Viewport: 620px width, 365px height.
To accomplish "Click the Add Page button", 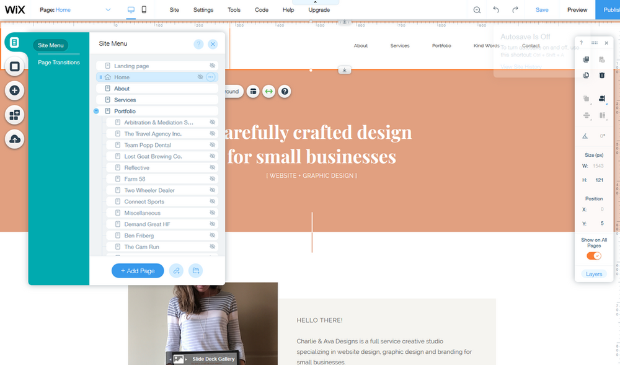I will [x=137, y=271].
